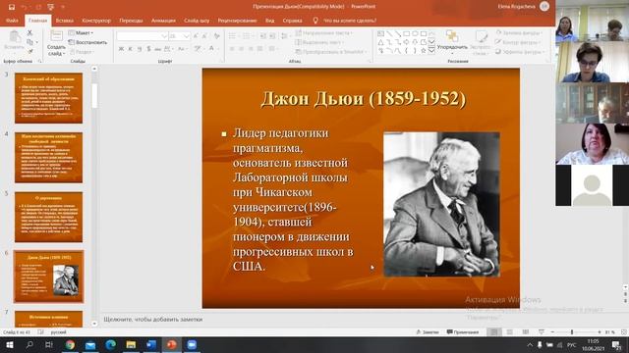Click the strikethrough abc icon
The image size is (629, 353).
(x=157, y=49)
